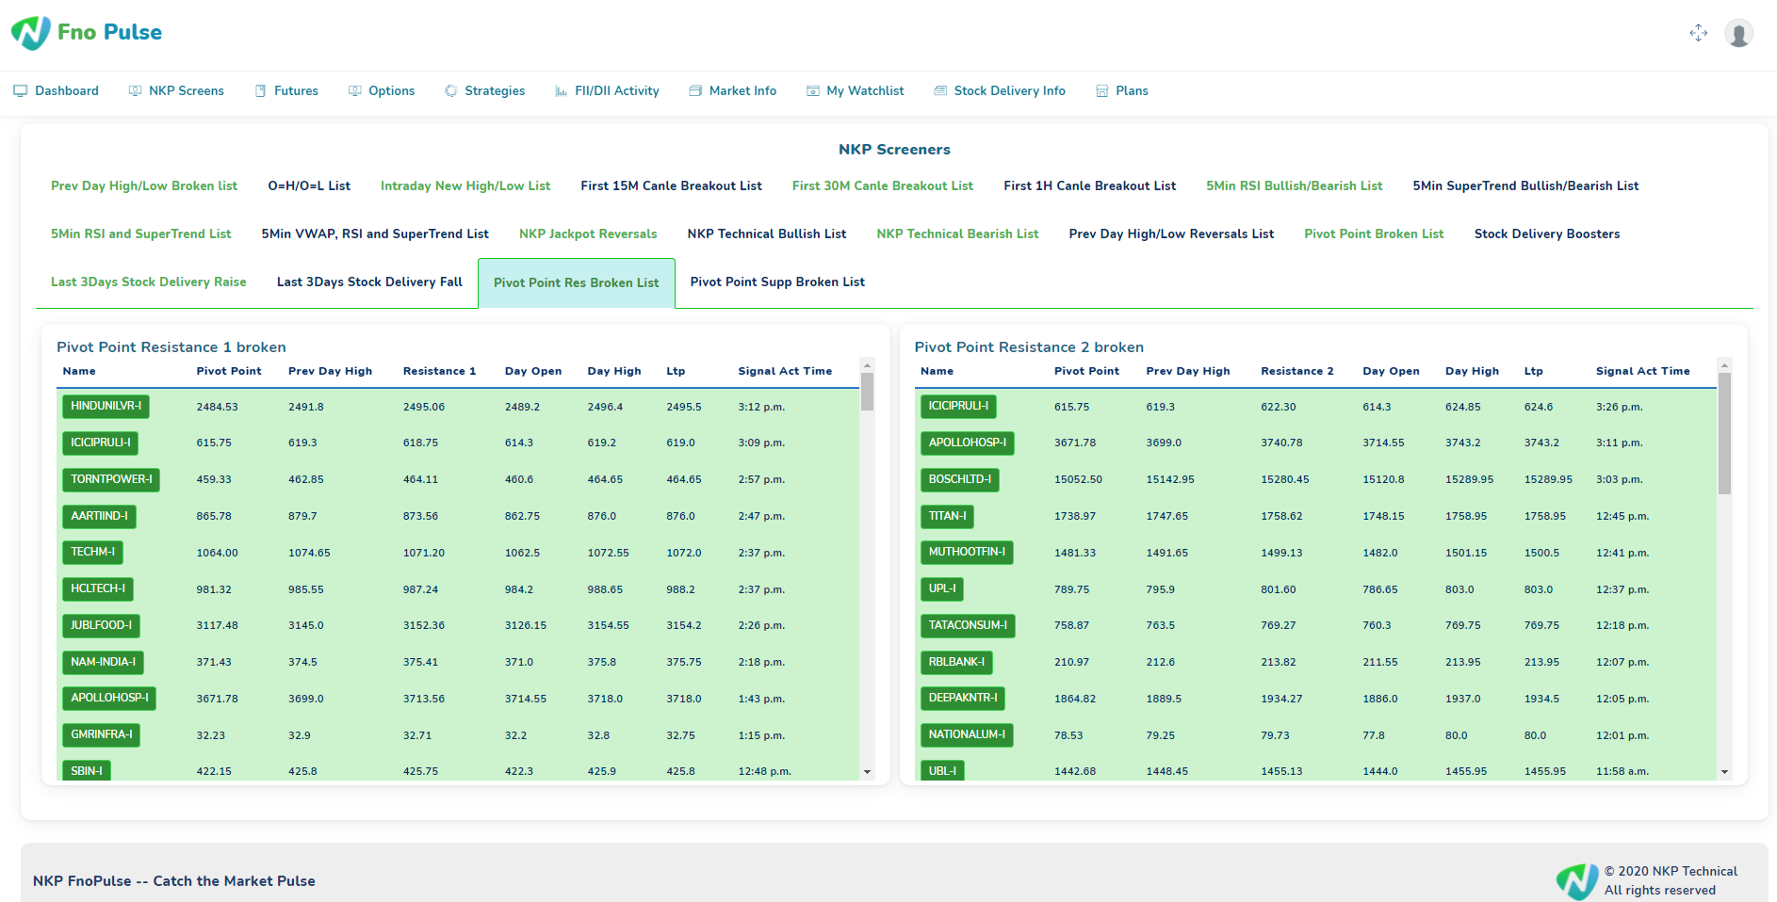
Task: Click the Strategies gear icon
Action: [450, 91]
